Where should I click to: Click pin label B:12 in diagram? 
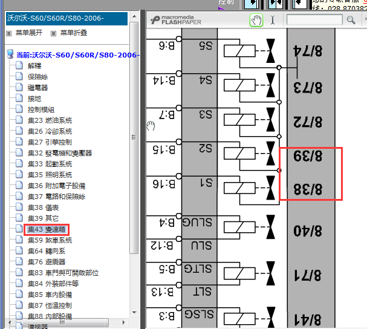(162, 246)
